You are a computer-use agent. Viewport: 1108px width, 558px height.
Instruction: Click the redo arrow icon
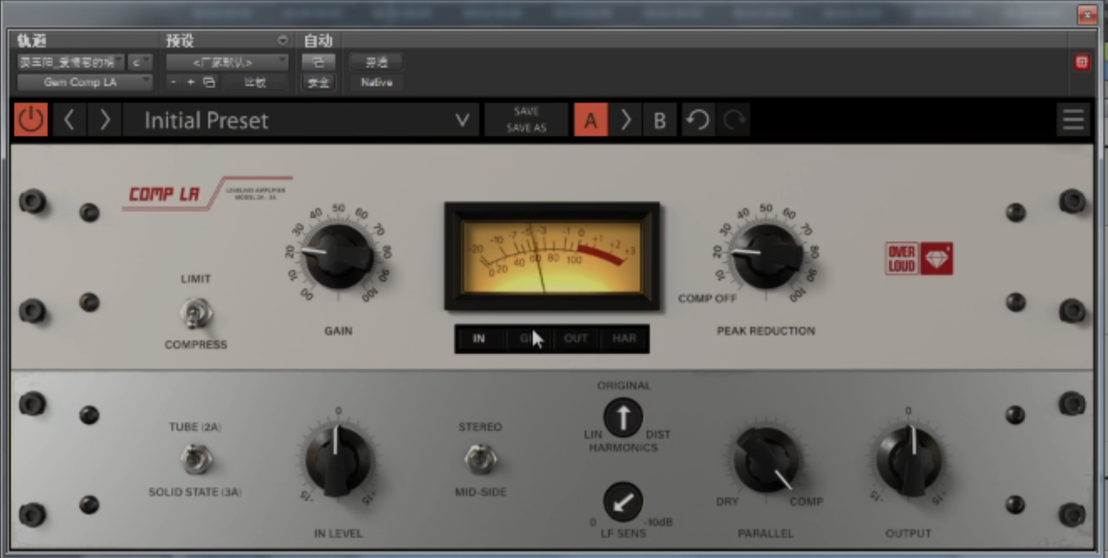734,120
